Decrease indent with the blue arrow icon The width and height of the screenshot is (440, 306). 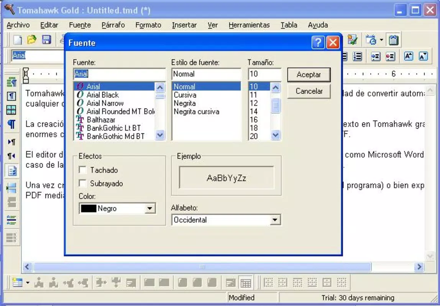[376, 56]
